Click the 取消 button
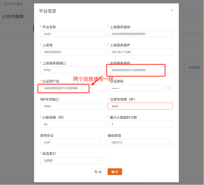The width and height of the screenshot is (204, 185). coord(98,172)
